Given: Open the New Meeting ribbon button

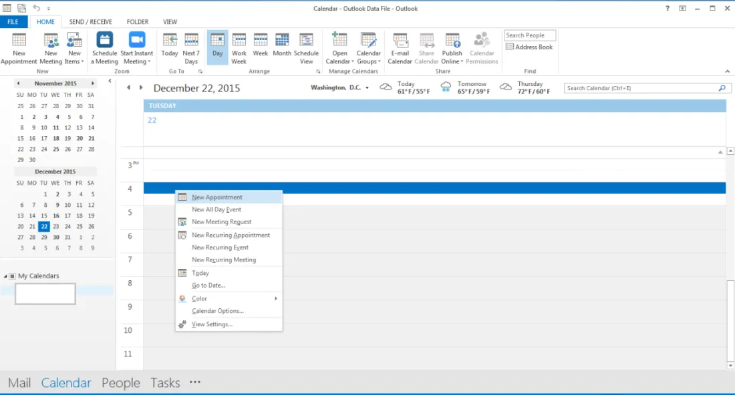Looking at the screenshot, I should (x=51, y=48).
